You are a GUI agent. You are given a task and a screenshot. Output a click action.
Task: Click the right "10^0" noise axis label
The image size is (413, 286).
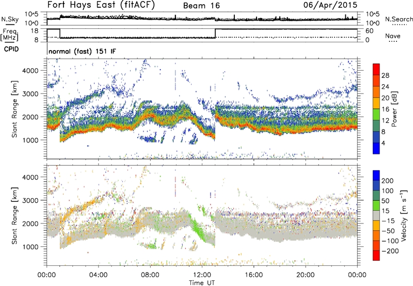click(x=373, y=23)
